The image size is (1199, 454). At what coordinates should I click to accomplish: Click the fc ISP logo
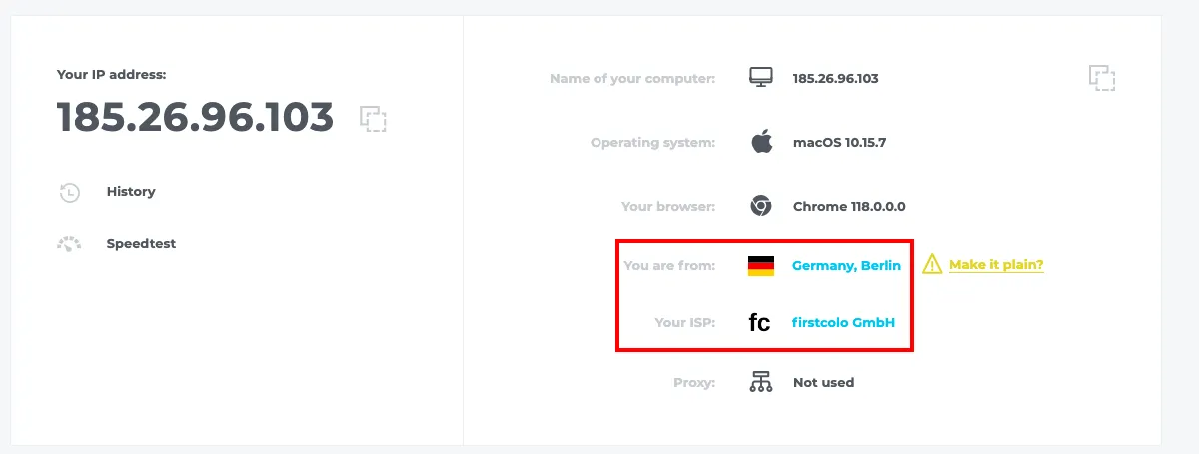(760, 323)
